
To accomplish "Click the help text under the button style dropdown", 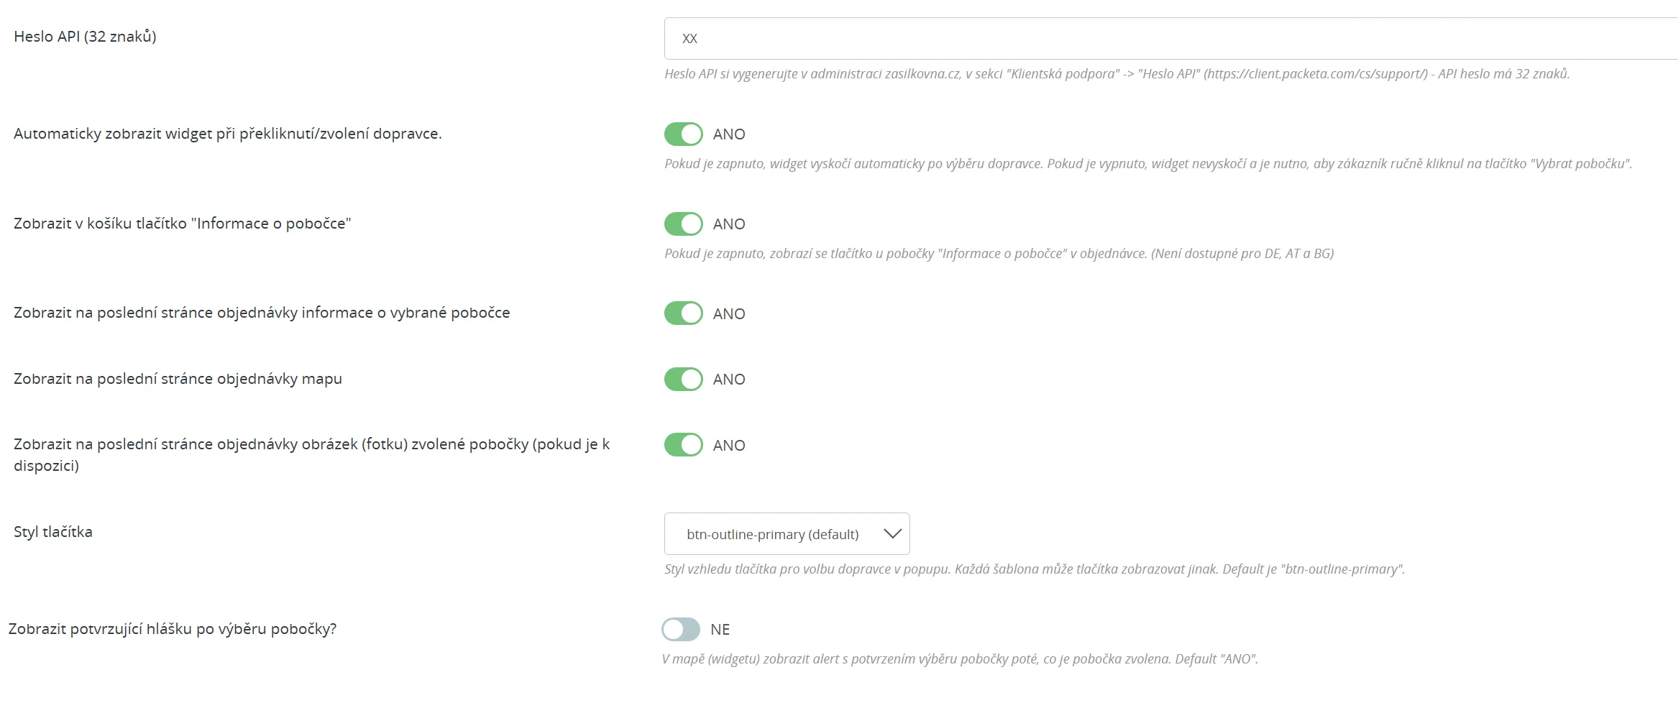I will (x=1034, y=569).
